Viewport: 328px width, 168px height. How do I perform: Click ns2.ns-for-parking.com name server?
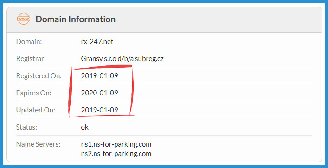click(116, 154)
